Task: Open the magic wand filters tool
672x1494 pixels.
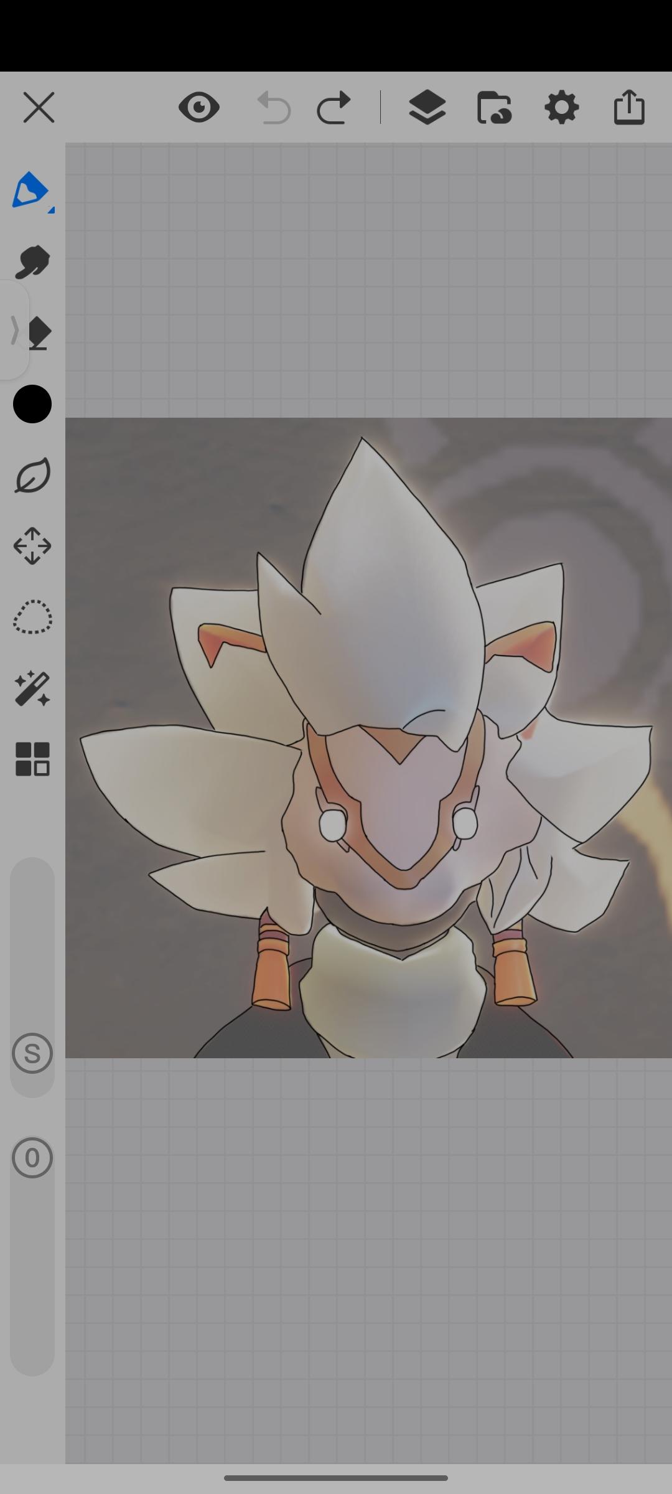Action: pos(32,688)
